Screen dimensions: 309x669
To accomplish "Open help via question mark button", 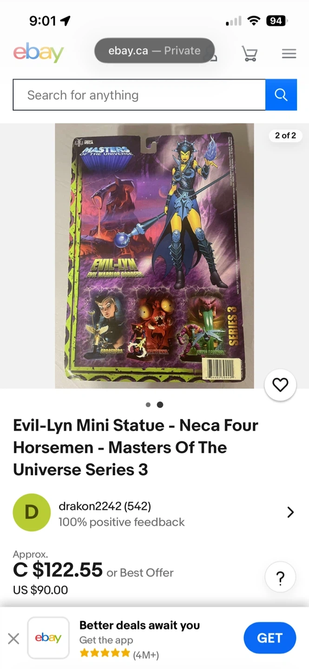I will [x=280, y=577].
